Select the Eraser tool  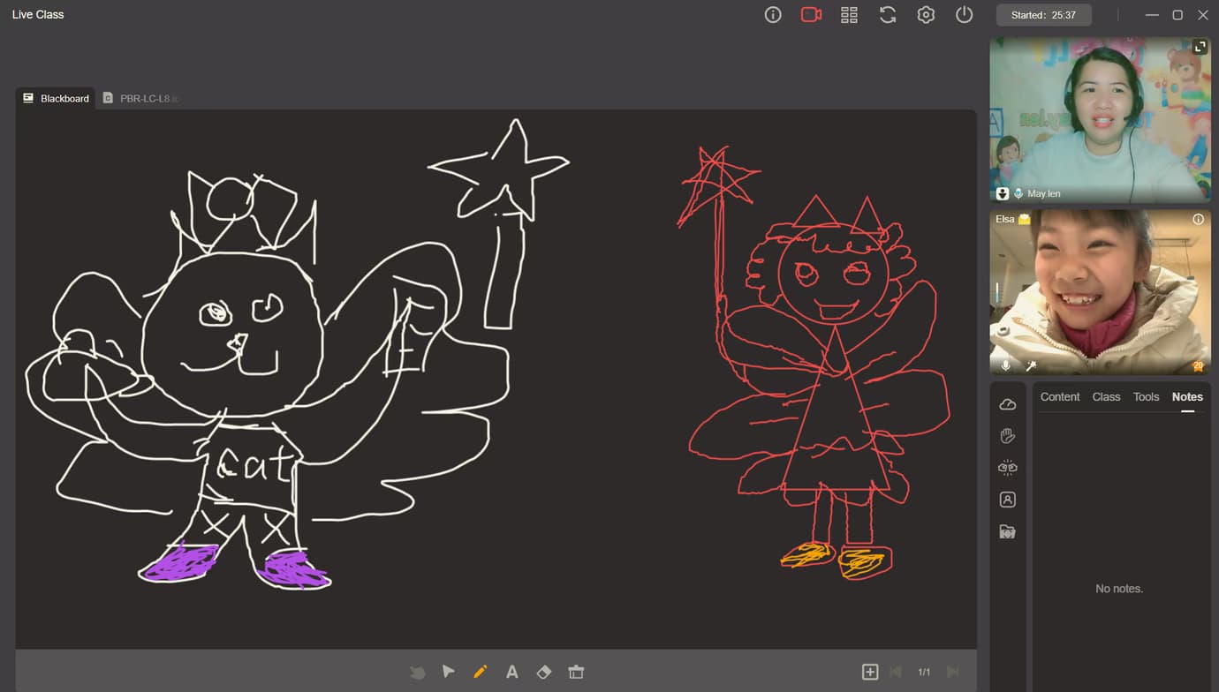[544, 672]
